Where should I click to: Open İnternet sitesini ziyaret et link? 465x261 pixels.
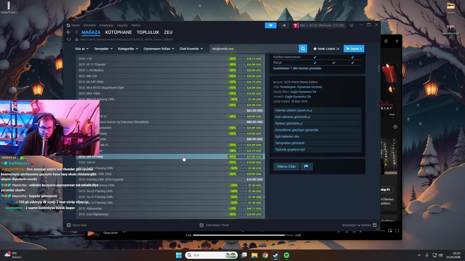click(x=293, y=111)
